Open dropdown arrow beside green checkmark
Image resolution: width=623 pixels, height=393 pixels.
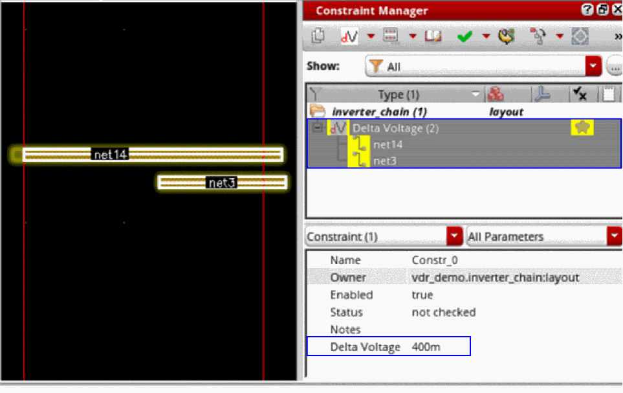pos(486,36)
